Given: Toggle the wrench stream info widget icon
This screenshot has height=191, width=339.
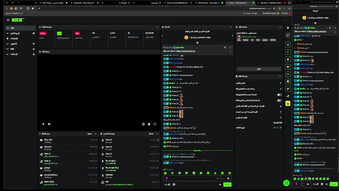Looking at the screenshot, I should pos(288,89).
